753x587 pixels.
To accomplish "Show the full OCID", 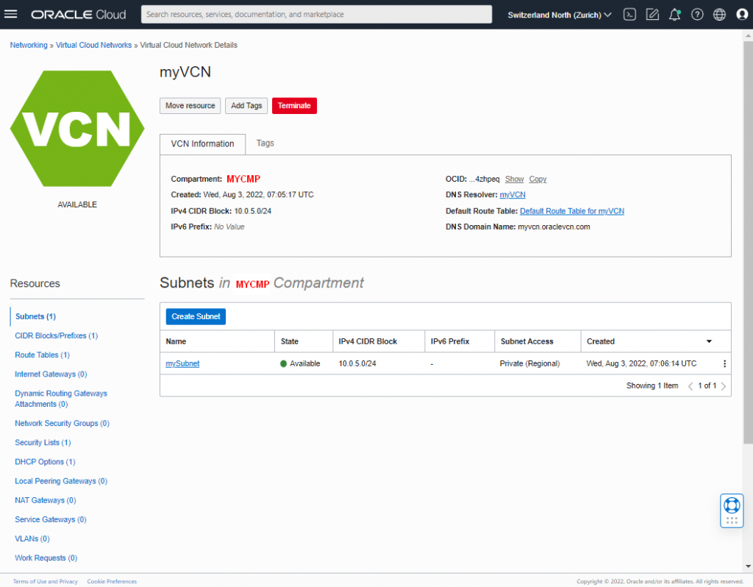I will tap(514, 179).
